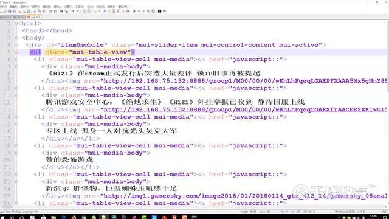Viewport: 389px width, 219px height.
Task: Print the document using the Print icon
Action: 29,11
